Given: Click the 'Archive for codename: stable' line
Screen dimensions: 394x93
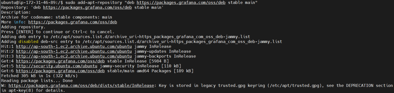Looking at the screenshot, I should [56, 17].
